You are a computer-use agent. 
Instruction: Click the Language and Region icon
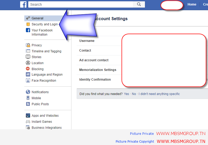(x=28, y=74)
